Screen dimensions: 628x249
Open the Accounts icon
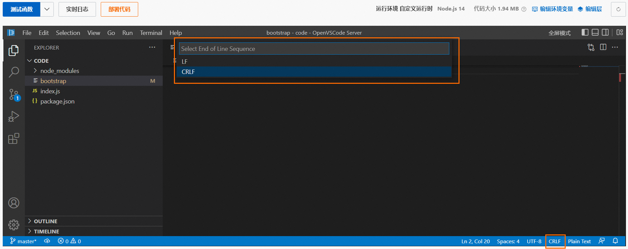pyautogui.click(x=14, y=203)
